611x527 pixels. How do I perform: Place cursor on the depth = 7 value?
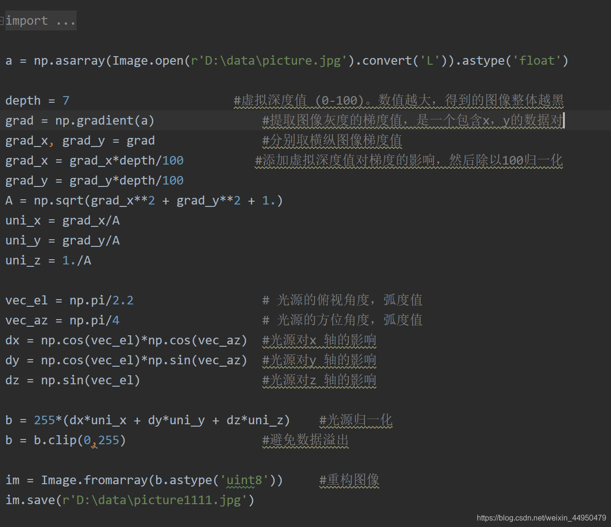[65, 100]
